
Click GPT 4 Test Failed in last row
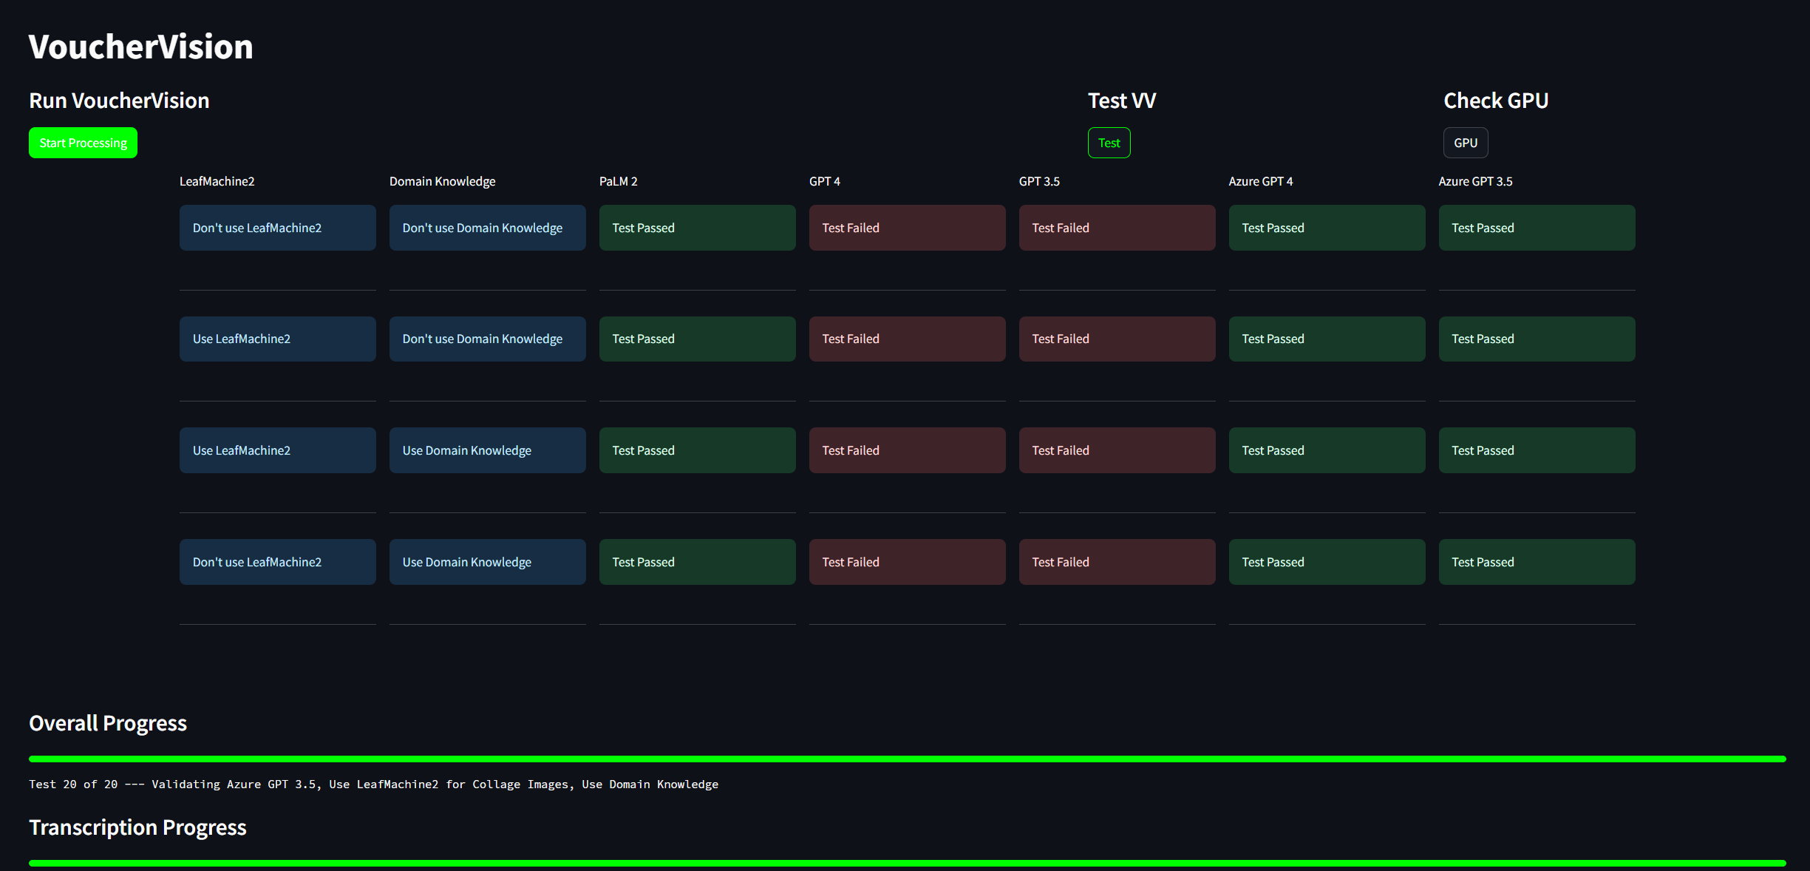(x=907, y=562)
